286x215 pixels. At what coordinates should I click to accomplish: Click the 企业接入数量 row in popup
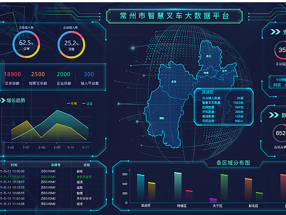[x=223, y=98]
